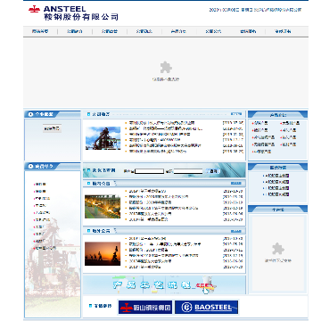Open the 产品工艺流程 banner
This screenshot has width=321, height=321.
[x=164, y=285]
